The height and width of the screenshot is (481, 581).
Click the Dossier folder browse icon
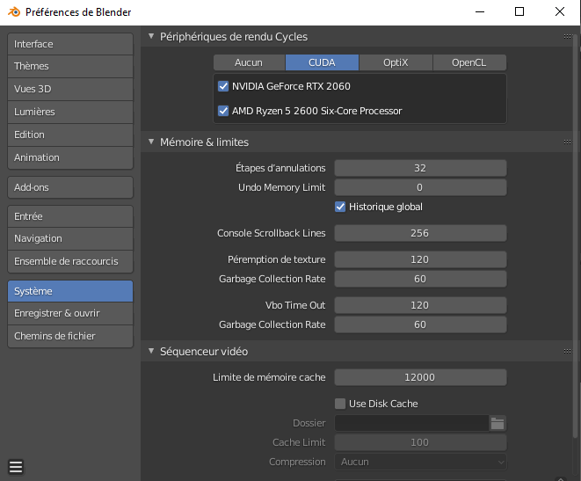click(497, 423)
